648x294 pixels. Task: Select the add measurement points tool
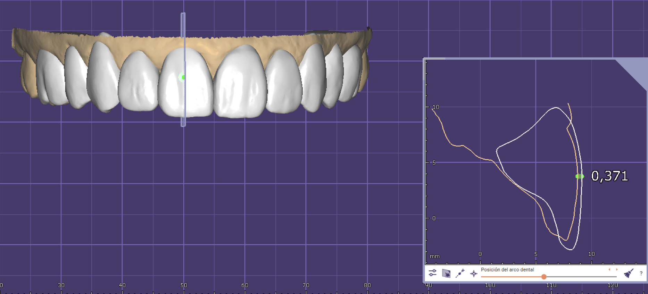[x=460, y=274]
